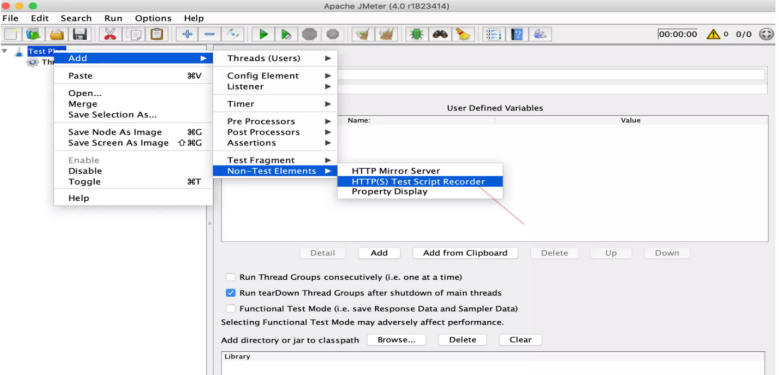Collapse the Test Plan tree node
The width and height of the screenshot is (779, 375).
click(5, 51)
